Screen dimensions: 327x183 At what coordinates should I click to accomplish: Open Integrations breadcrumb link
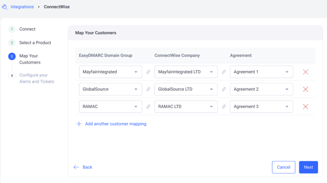pyautogui.click(x=22, y=7)
